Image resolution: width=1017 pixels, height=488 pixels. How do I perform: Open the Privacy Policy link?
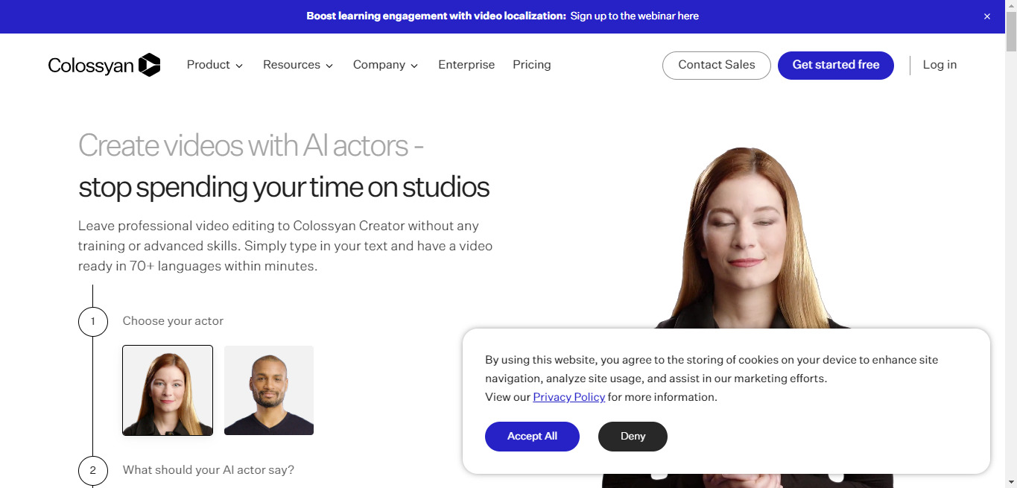point(569,397)
